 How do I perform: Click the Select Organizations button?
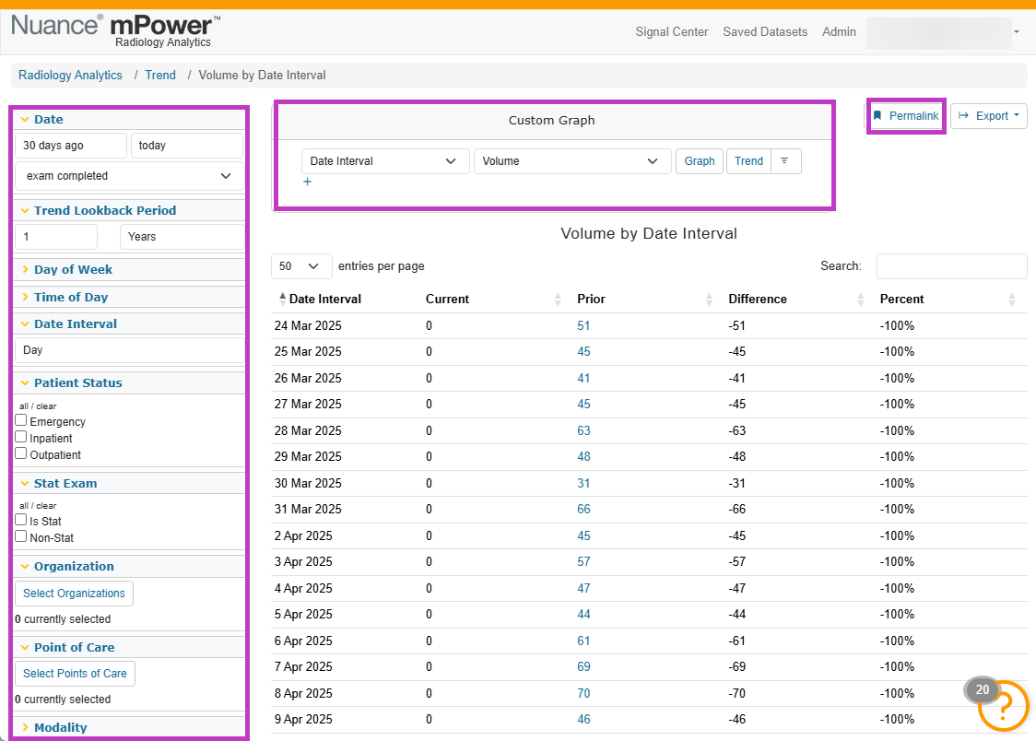(x=74, y=593)
